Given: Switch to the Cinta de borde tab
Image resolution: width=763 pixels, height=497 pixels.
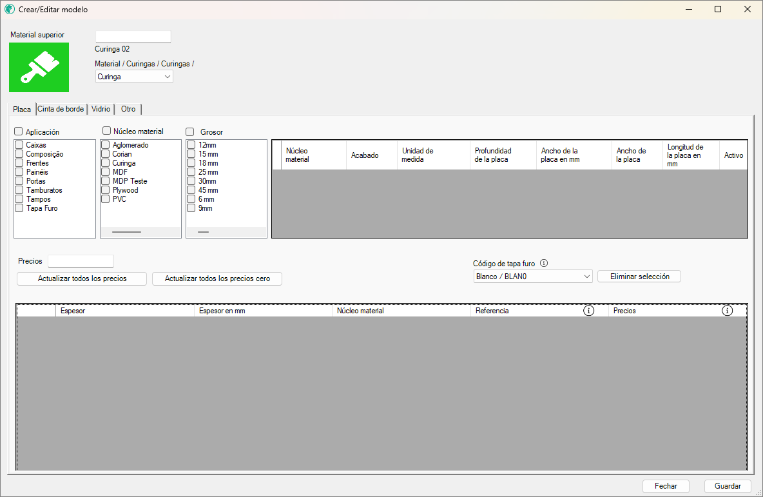Looking at the screenshot, I should click(x=61, y=109).
